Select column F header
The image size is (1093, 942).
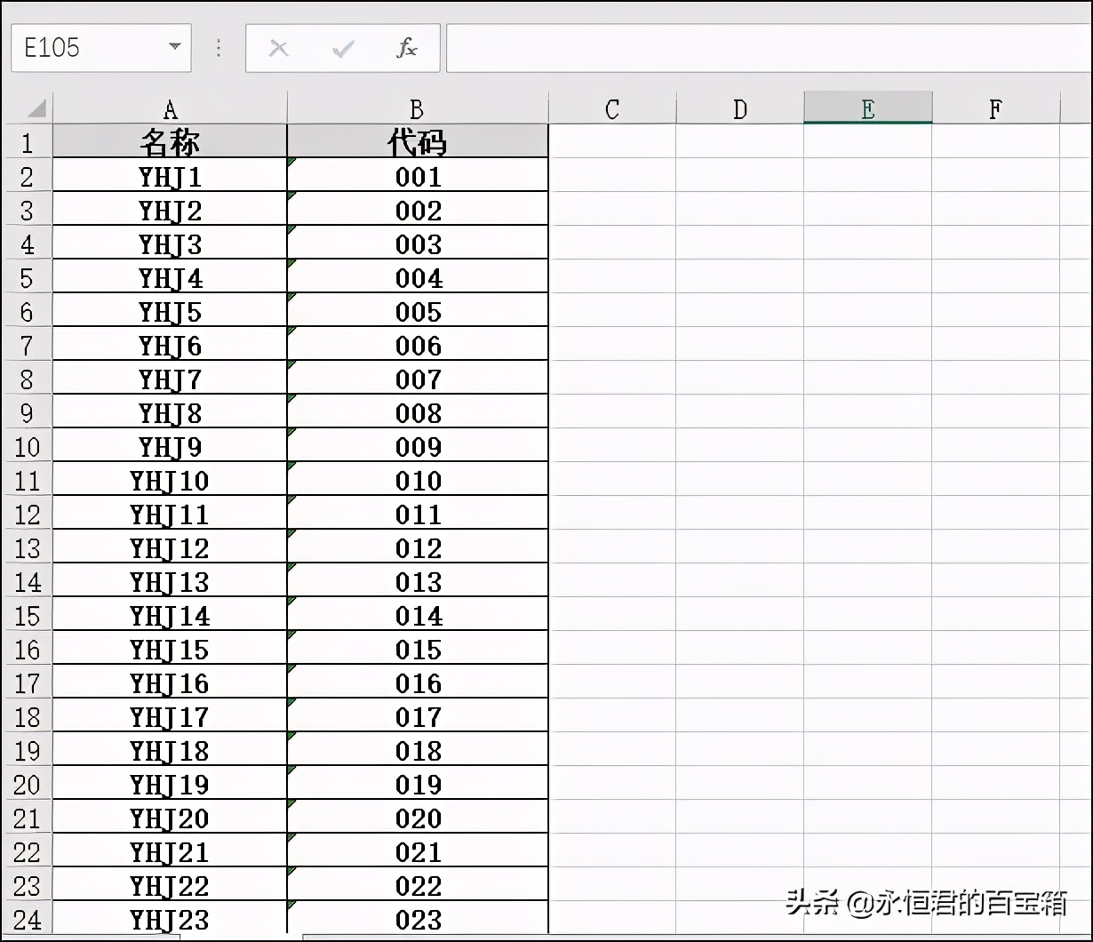pos(996,108)
